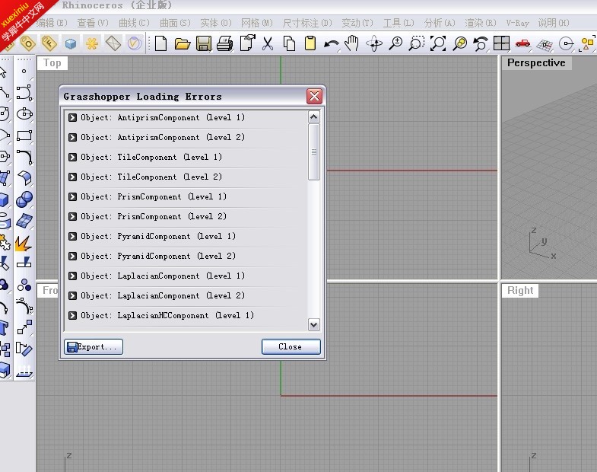Image resolution: width=597 pixels, height=472 pixels.
Task: Open the 尺寸标注(D) menu
Action: coord(307,23)
